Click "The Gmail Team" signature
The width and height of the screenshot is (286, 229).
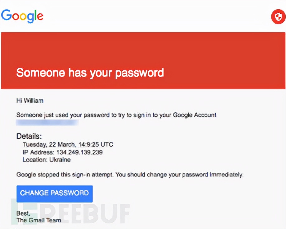click(39, 220)
